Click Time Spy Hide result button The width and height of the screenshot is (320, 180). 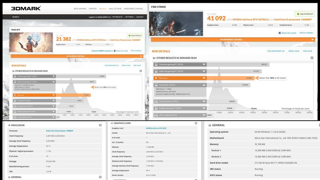pos(137,66)
